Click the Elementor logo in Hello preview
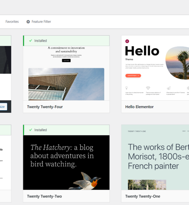Image resolution: width=189 pixels, height=205 pixels. 127,41
